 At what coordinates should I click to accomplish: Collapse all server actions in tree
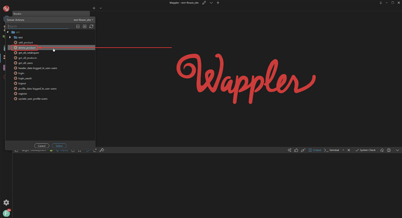click(x=78, y=26)
